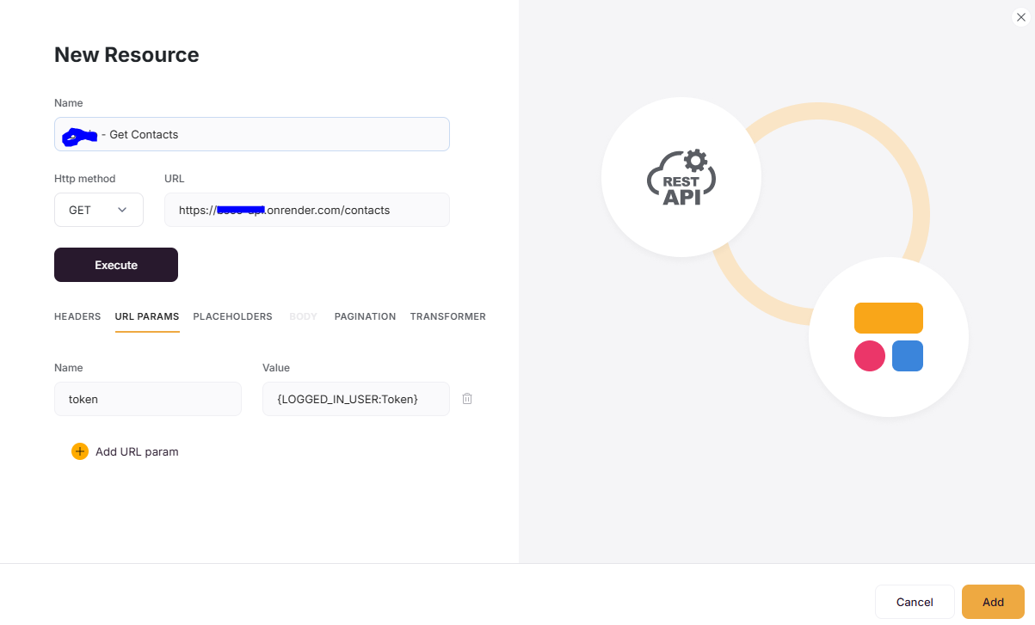Switch to the HEADERS tab
This screenshot has height=625, width=1035.
pos(77,316)
